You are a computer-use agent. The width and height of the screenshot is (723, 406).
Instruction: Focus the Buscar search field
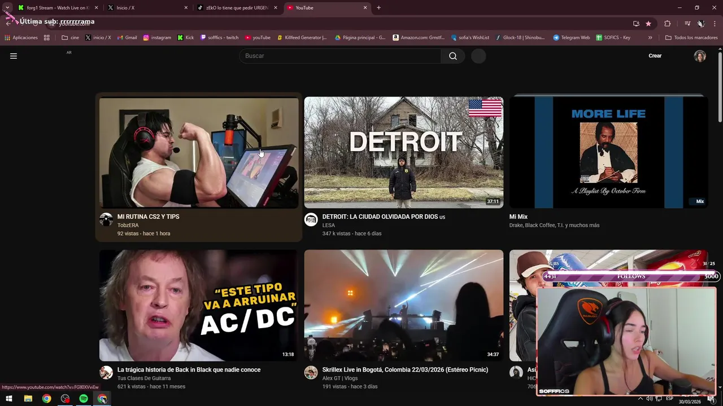click(x=340, y=56)
